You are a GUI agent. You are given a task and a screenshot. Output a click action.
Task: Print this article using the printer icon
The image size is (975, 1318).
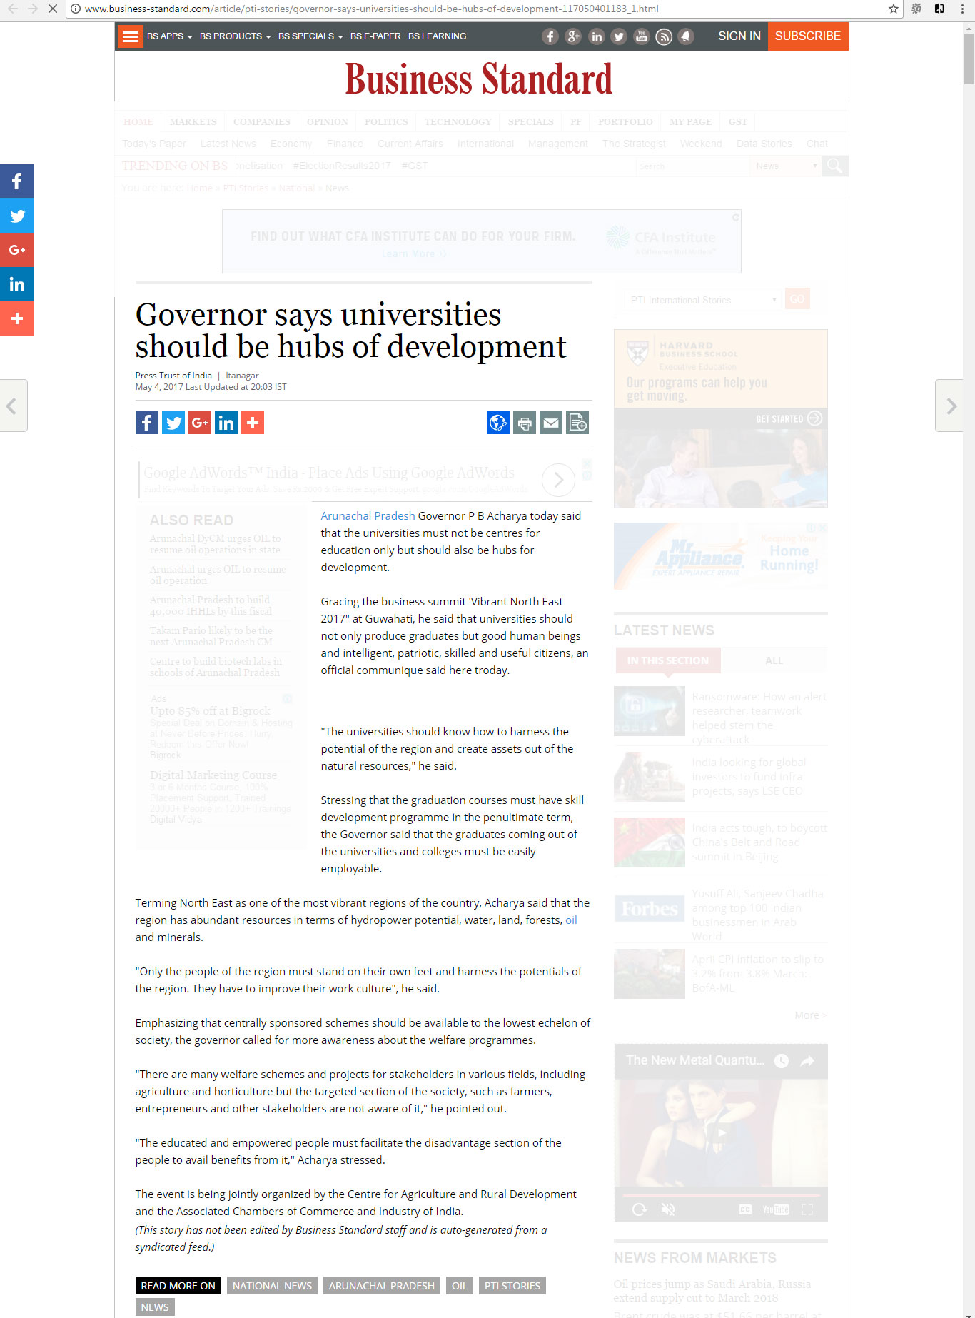525,423
